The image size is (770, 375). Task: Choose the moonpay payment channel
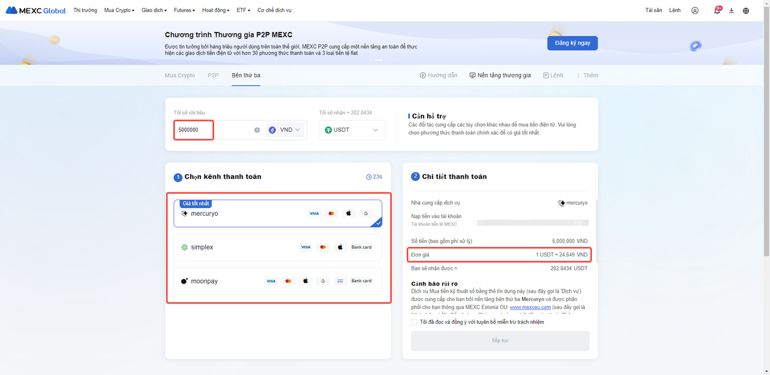277,281
